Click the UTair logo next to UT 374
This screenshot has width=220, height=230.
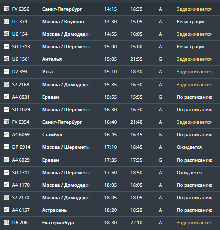coord(6,21)
